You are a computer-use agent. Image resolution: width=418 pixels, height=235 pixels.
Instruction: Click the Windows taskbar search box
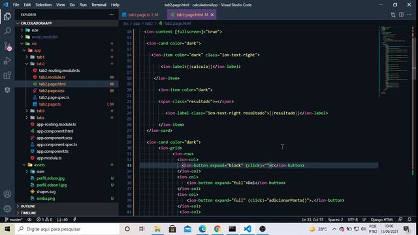(67, 229)
